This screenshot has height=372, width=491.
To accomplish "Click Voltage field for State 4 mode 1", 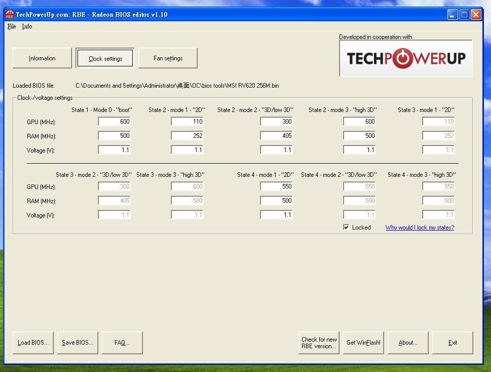I will pyautogui.click(x=277, y=215).
